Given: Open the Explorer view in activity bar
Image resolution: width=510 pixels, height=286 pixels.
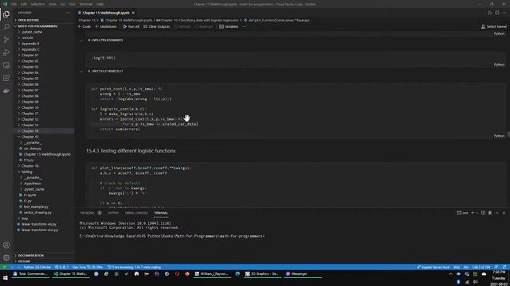Looking at the screenshot, I should click(6, 14).
